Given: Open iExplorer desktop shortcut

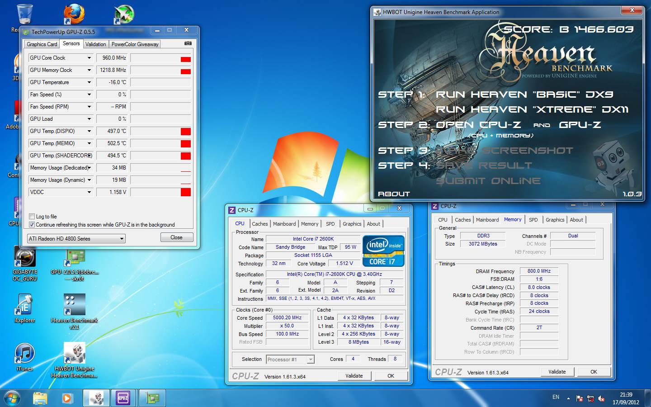Looking at the screenshot, I should [x=24, y=308].
